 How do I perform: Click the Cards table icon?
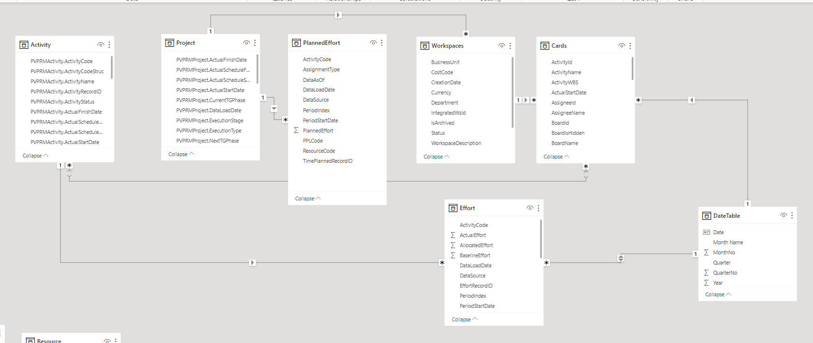point(545,46)
